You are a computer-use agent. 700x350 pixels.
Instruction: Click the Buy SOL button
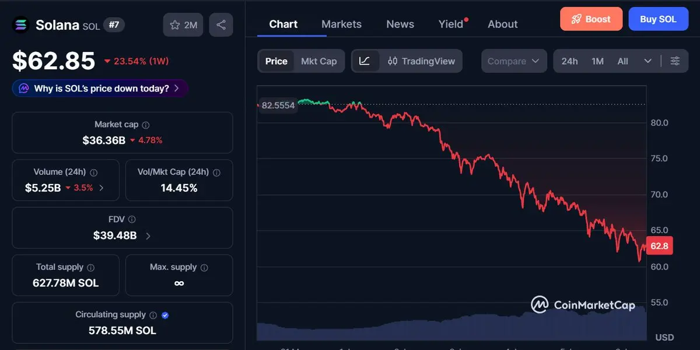[x=658, y=19]
